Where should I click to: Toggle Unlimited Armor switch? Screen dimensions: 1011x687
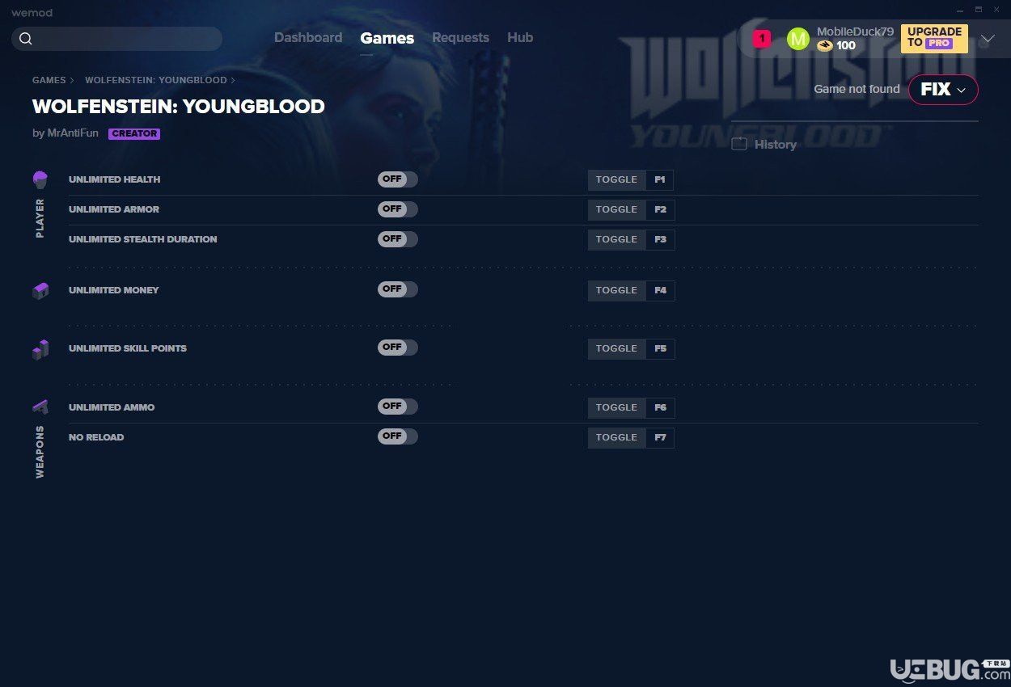tap(398, 209)
